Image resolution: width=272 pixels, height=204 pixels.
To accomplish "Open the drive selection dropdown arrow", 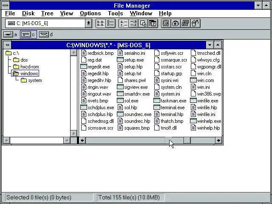I will (x=88, y=23).
